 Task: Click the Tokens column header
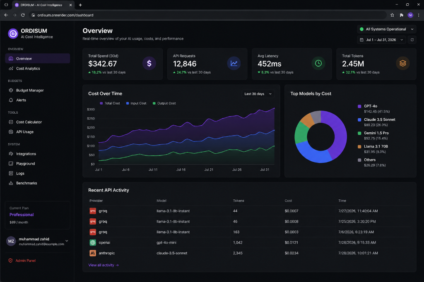point(238,201)
